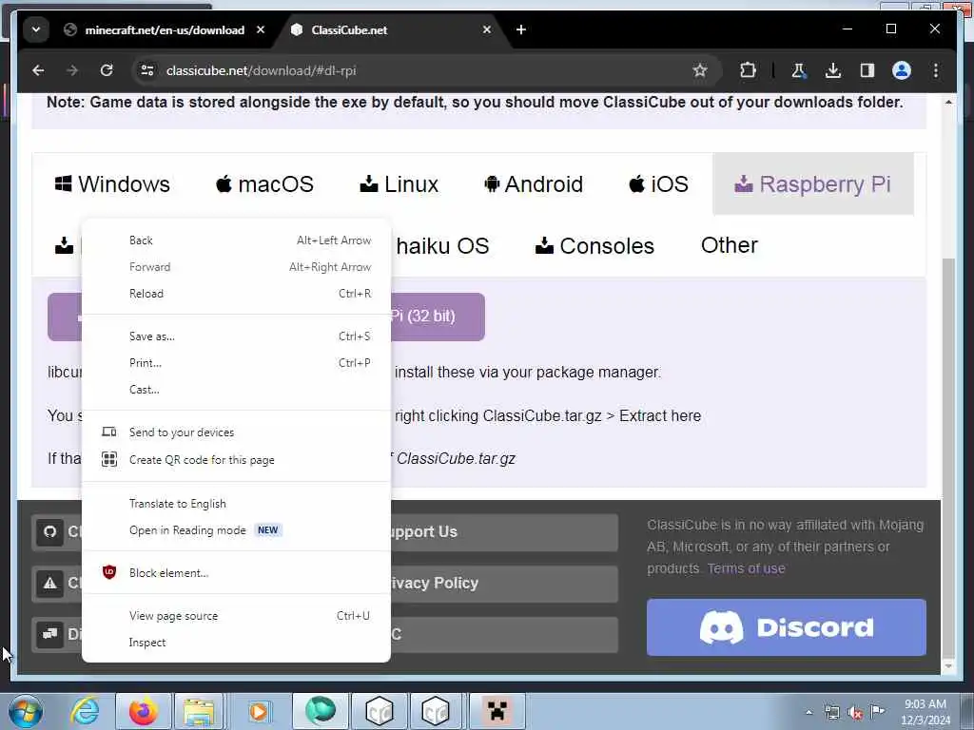974x730 pixels.
Task: Select the macOS download tab
Action: pyautogui.click(x=264, y=184)
